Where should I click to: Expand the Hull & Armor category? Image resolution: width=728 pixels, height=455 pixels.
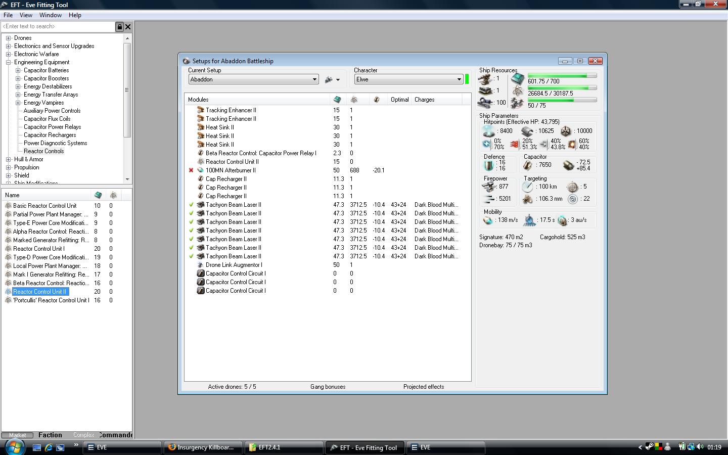click(8, 159)
